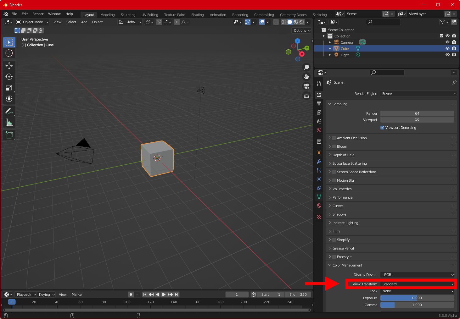Click the Exposure slider

pyautogui.click(x=417, y=298)
